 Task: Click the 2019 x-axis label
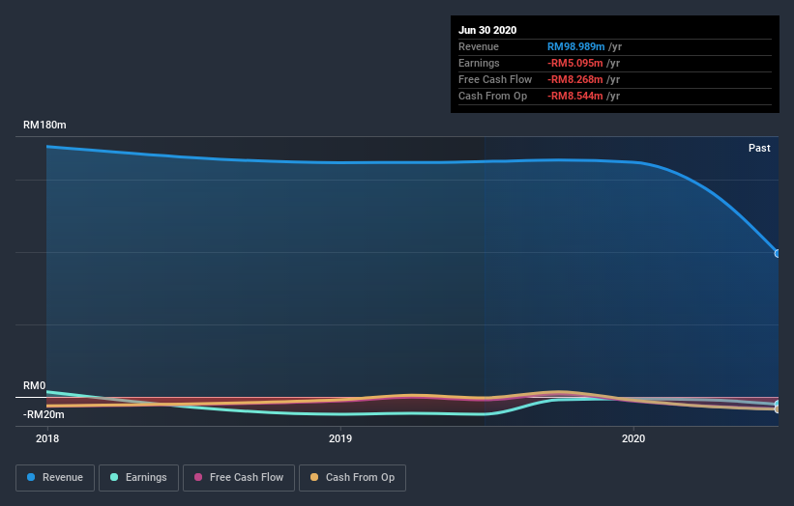340,438
